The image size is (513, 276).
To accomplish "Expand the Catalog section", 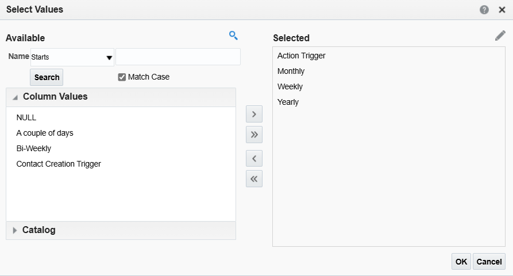I will click(14, 230).
